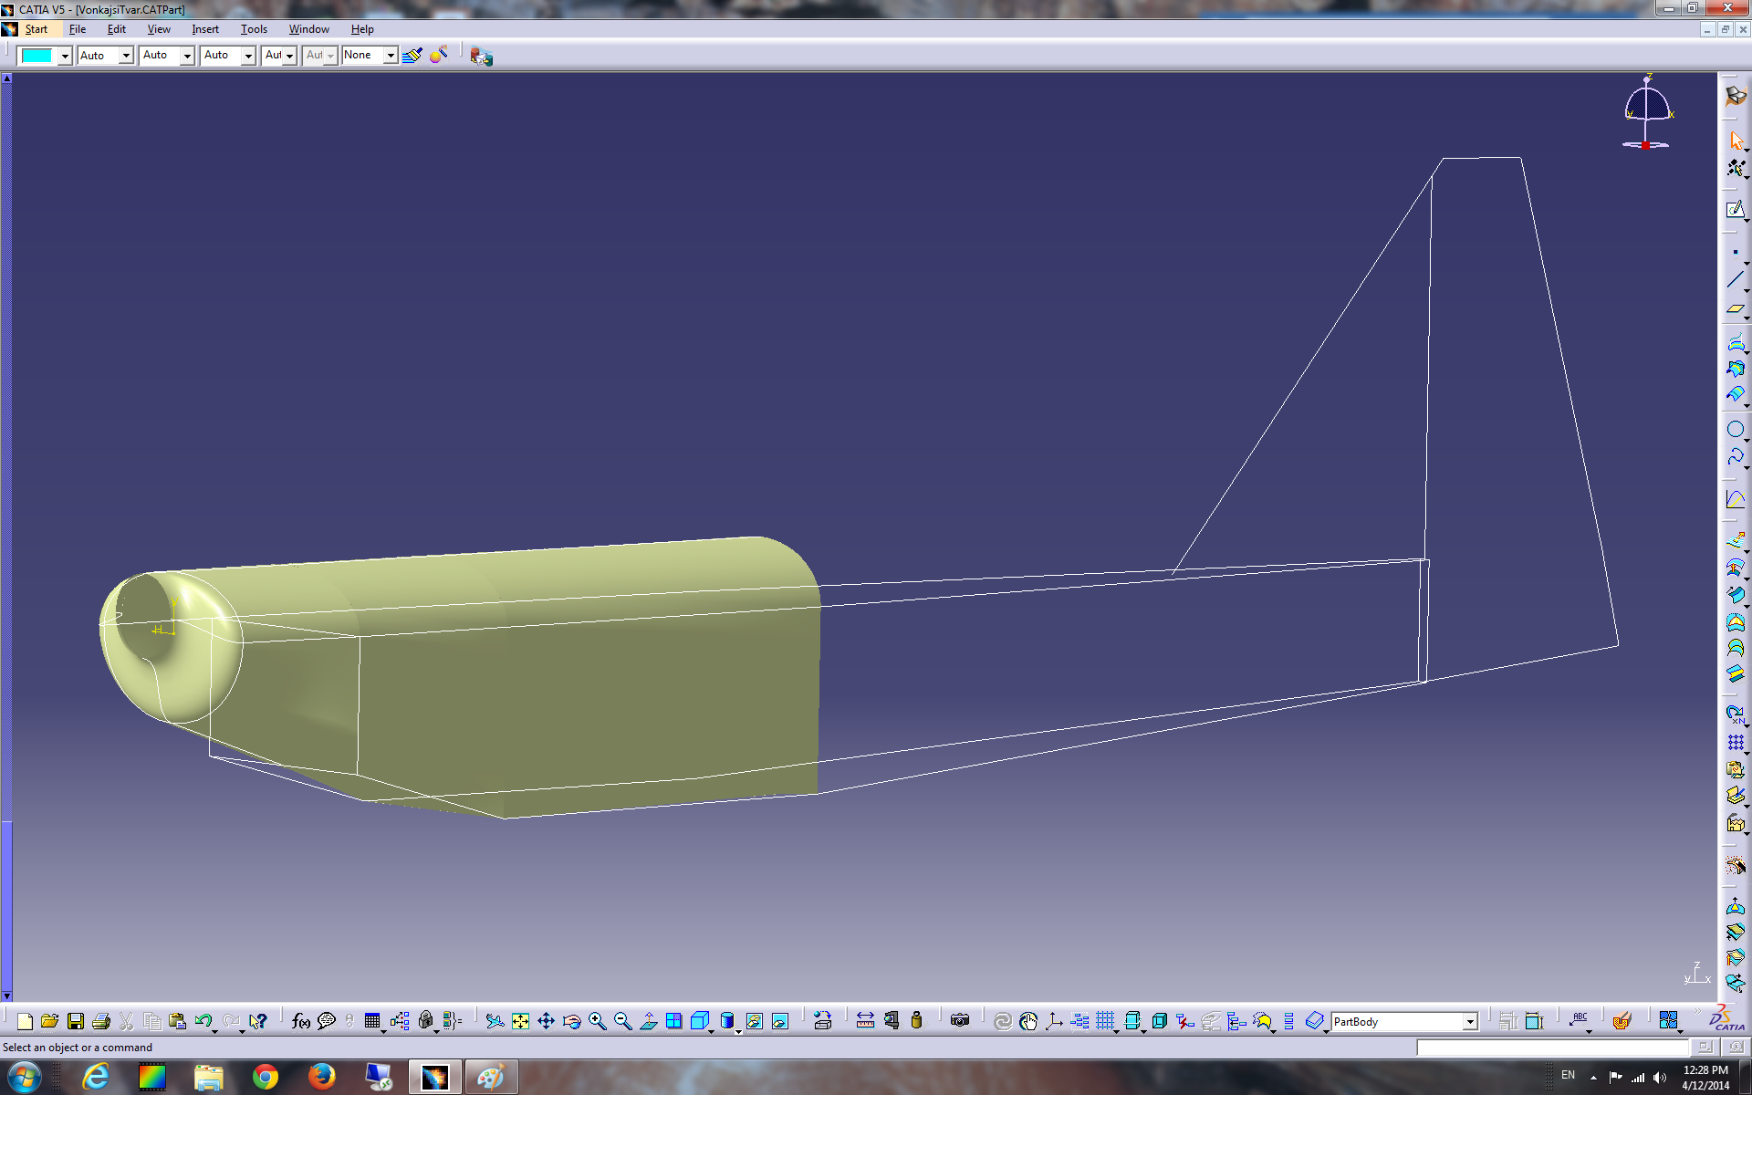This screenshot has width=1752, height=1168.
Task: Click the Zoom In magnifier icon
Action: tap(597, 1021)
